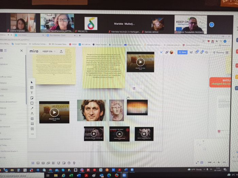Click the Miro export board icon
This screenshot has width=238, height=178.
coord(61,52)
